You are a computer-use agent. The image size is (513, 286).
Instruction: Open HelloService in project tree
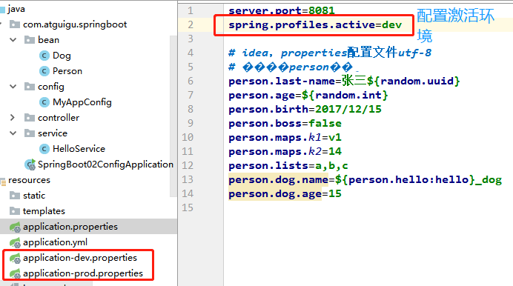pos(79,149)
